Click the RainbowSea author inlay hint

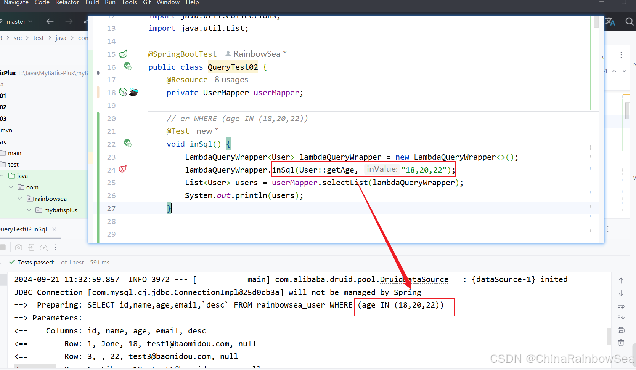[256, 54]
